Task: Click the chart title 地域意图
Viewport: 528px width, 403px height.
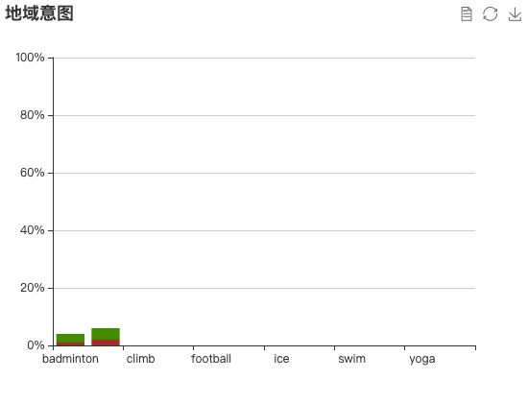Action: [x=39, y=13]
